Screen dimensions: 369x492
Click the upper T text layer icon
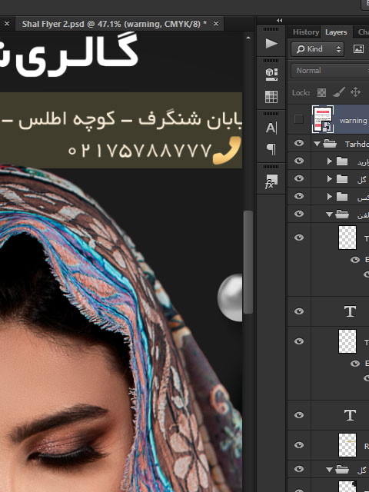coord(350,311)
